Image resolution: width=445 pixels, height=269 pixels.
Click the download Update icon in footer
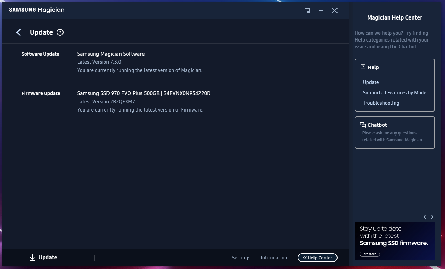tap(32, 258)
